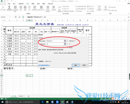Switch to the Home ribbon tab
The height and width of the screenshot is (104, 130).
(x=9, y=4)
